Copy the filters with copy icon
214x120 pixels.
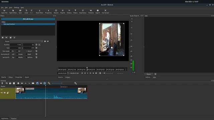click(10, 38)
